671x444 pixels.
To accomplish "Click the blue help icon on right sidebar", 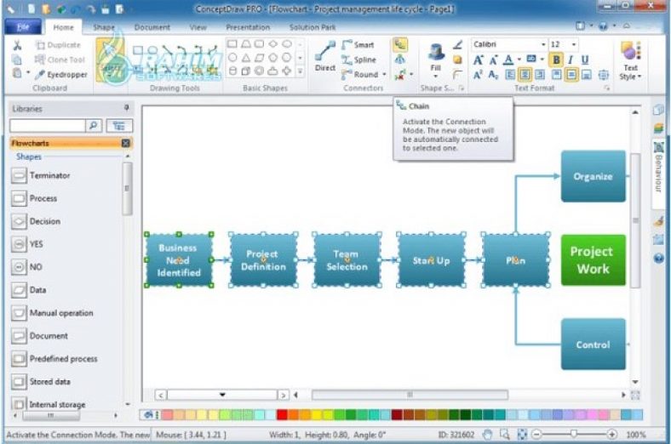I will click(x=659, y=258).
